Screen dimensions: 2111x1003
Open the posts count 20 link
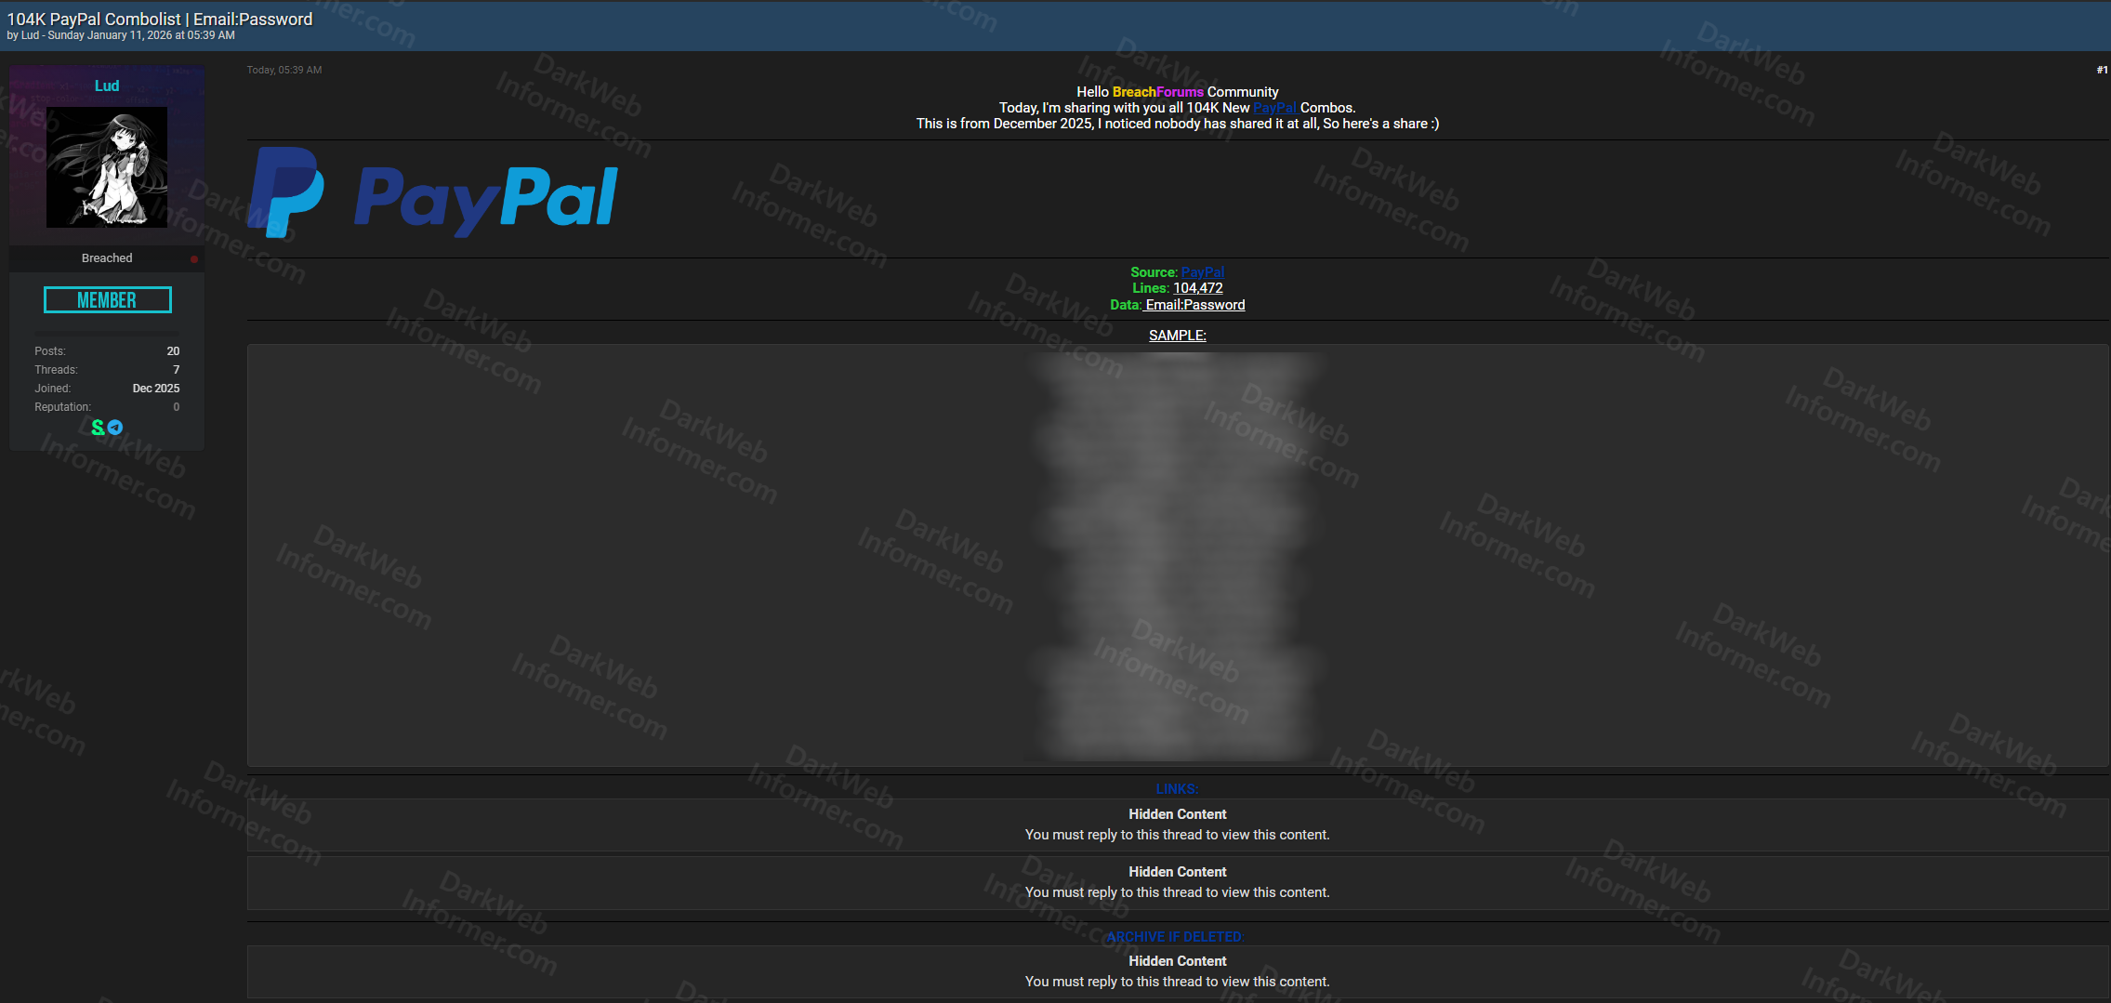(x=173, y=351)
